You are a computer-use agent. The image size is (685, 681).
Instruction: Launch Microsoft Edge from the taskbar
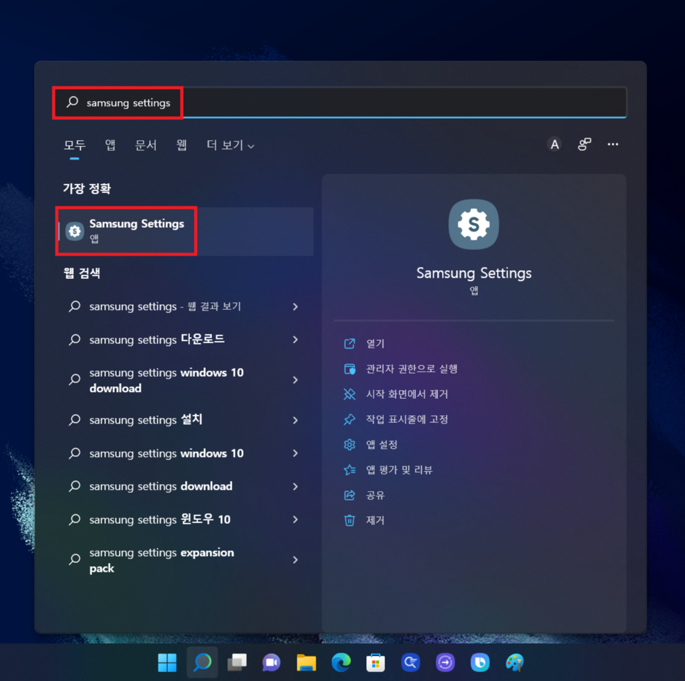coord(341,663)
